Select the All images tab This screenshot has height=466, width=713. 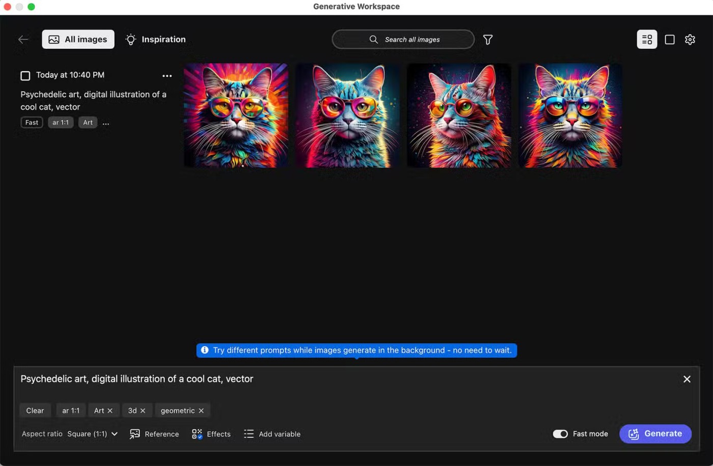78,40
